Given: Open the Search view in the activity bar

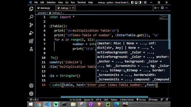Looking at the screenshot, I should [31, 17].
